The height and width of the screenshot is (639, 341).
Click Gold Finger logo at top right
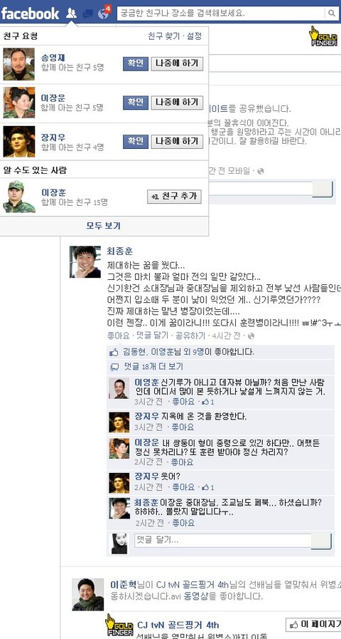[323, 36]
